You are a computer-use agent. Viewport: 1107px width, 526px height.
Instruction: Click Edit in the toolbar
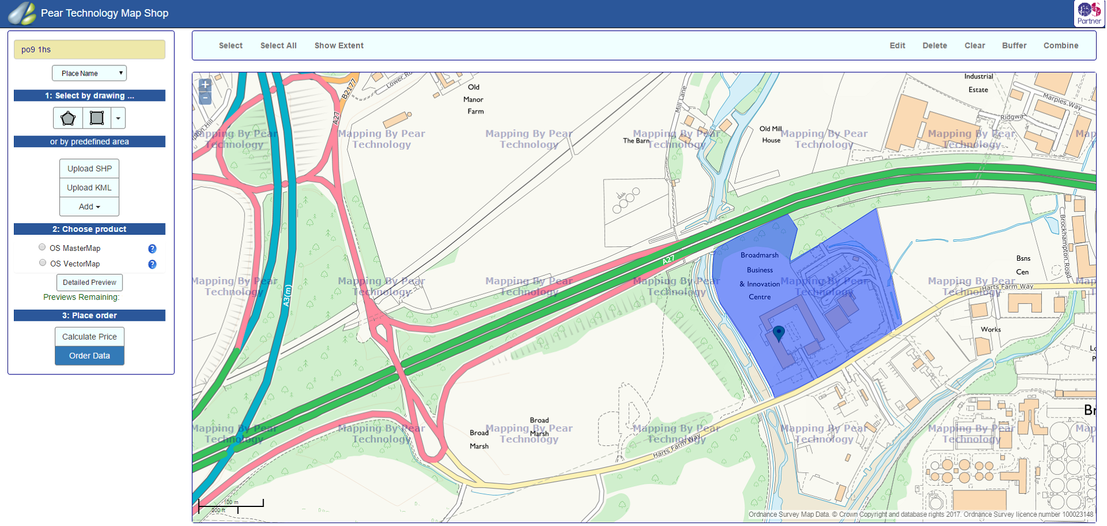pyautogui.click(x=897, y=46)
